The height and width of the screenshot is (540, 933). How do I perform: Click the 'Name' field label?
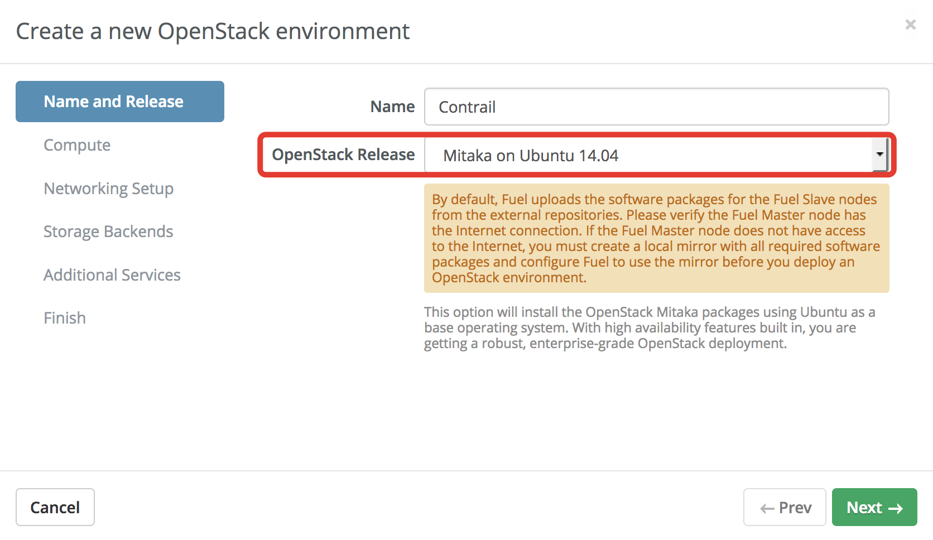(392, 107)
